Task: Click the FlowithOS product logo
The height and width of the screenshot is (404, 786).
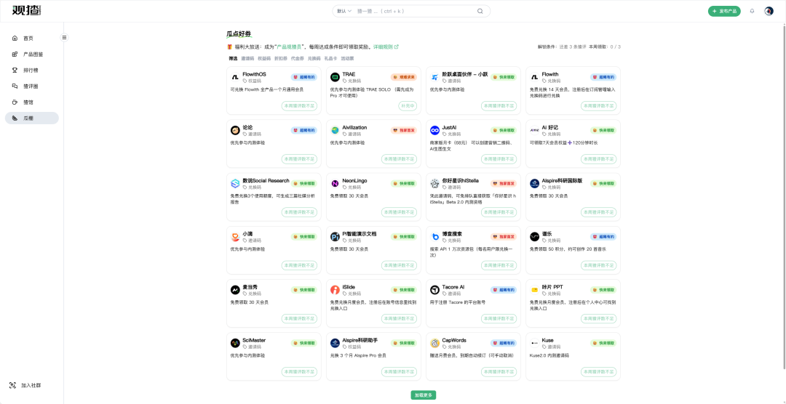Action: [x=234, y=77]
